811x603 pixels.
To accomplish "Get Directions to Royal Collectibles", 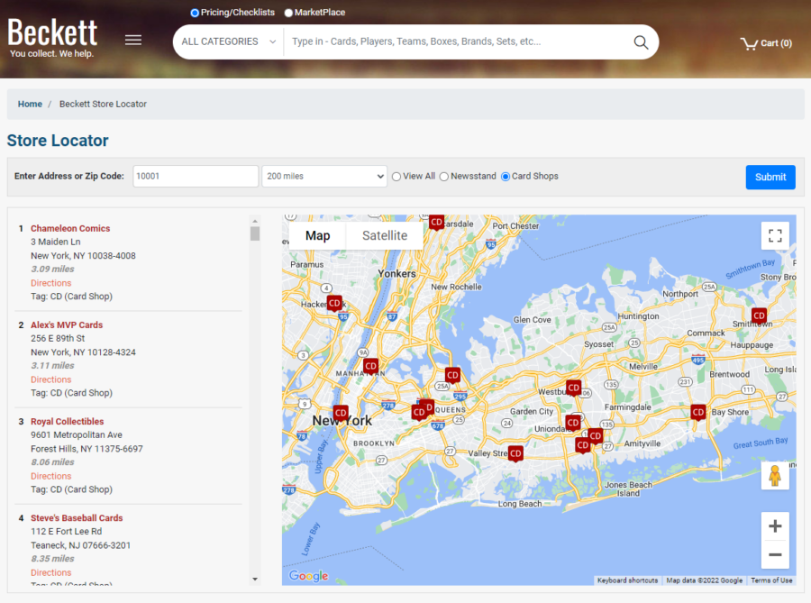I will tap(50, 476).
